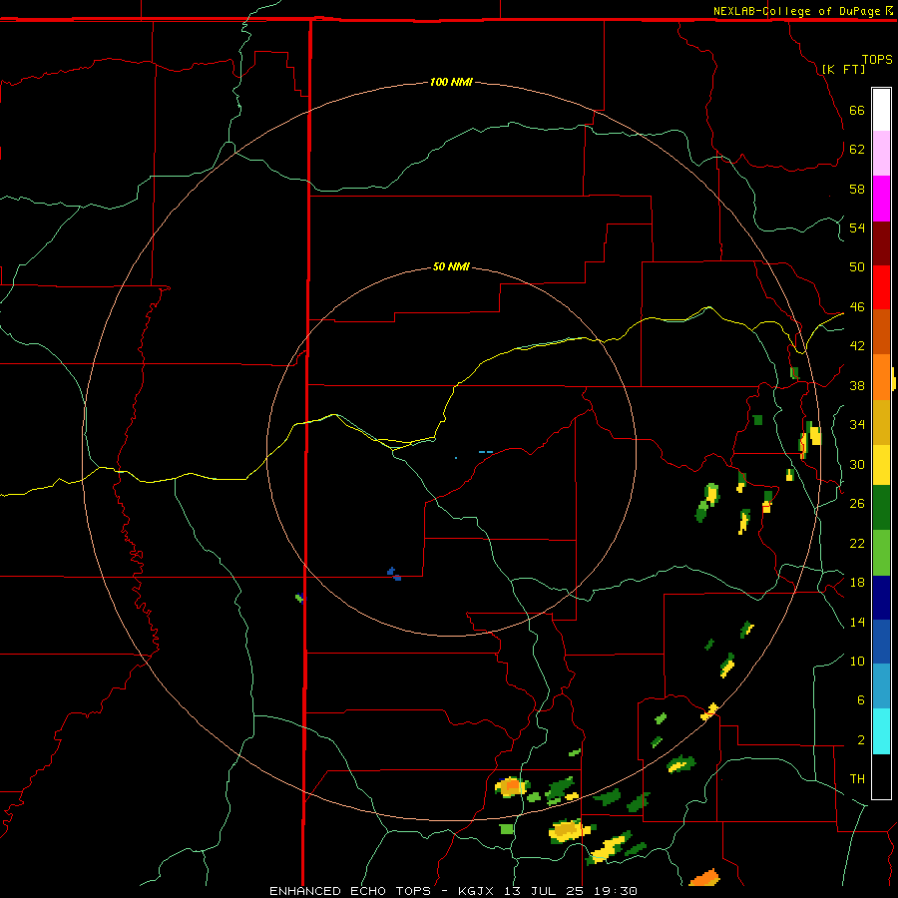This screenshot has width=898, height=898.
Task: Select the medium blue legend swatch
Action: pyautogui.click(x=881, y=642)
